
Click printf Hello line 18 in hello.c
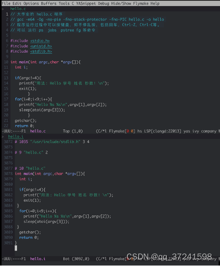(63, 105)
